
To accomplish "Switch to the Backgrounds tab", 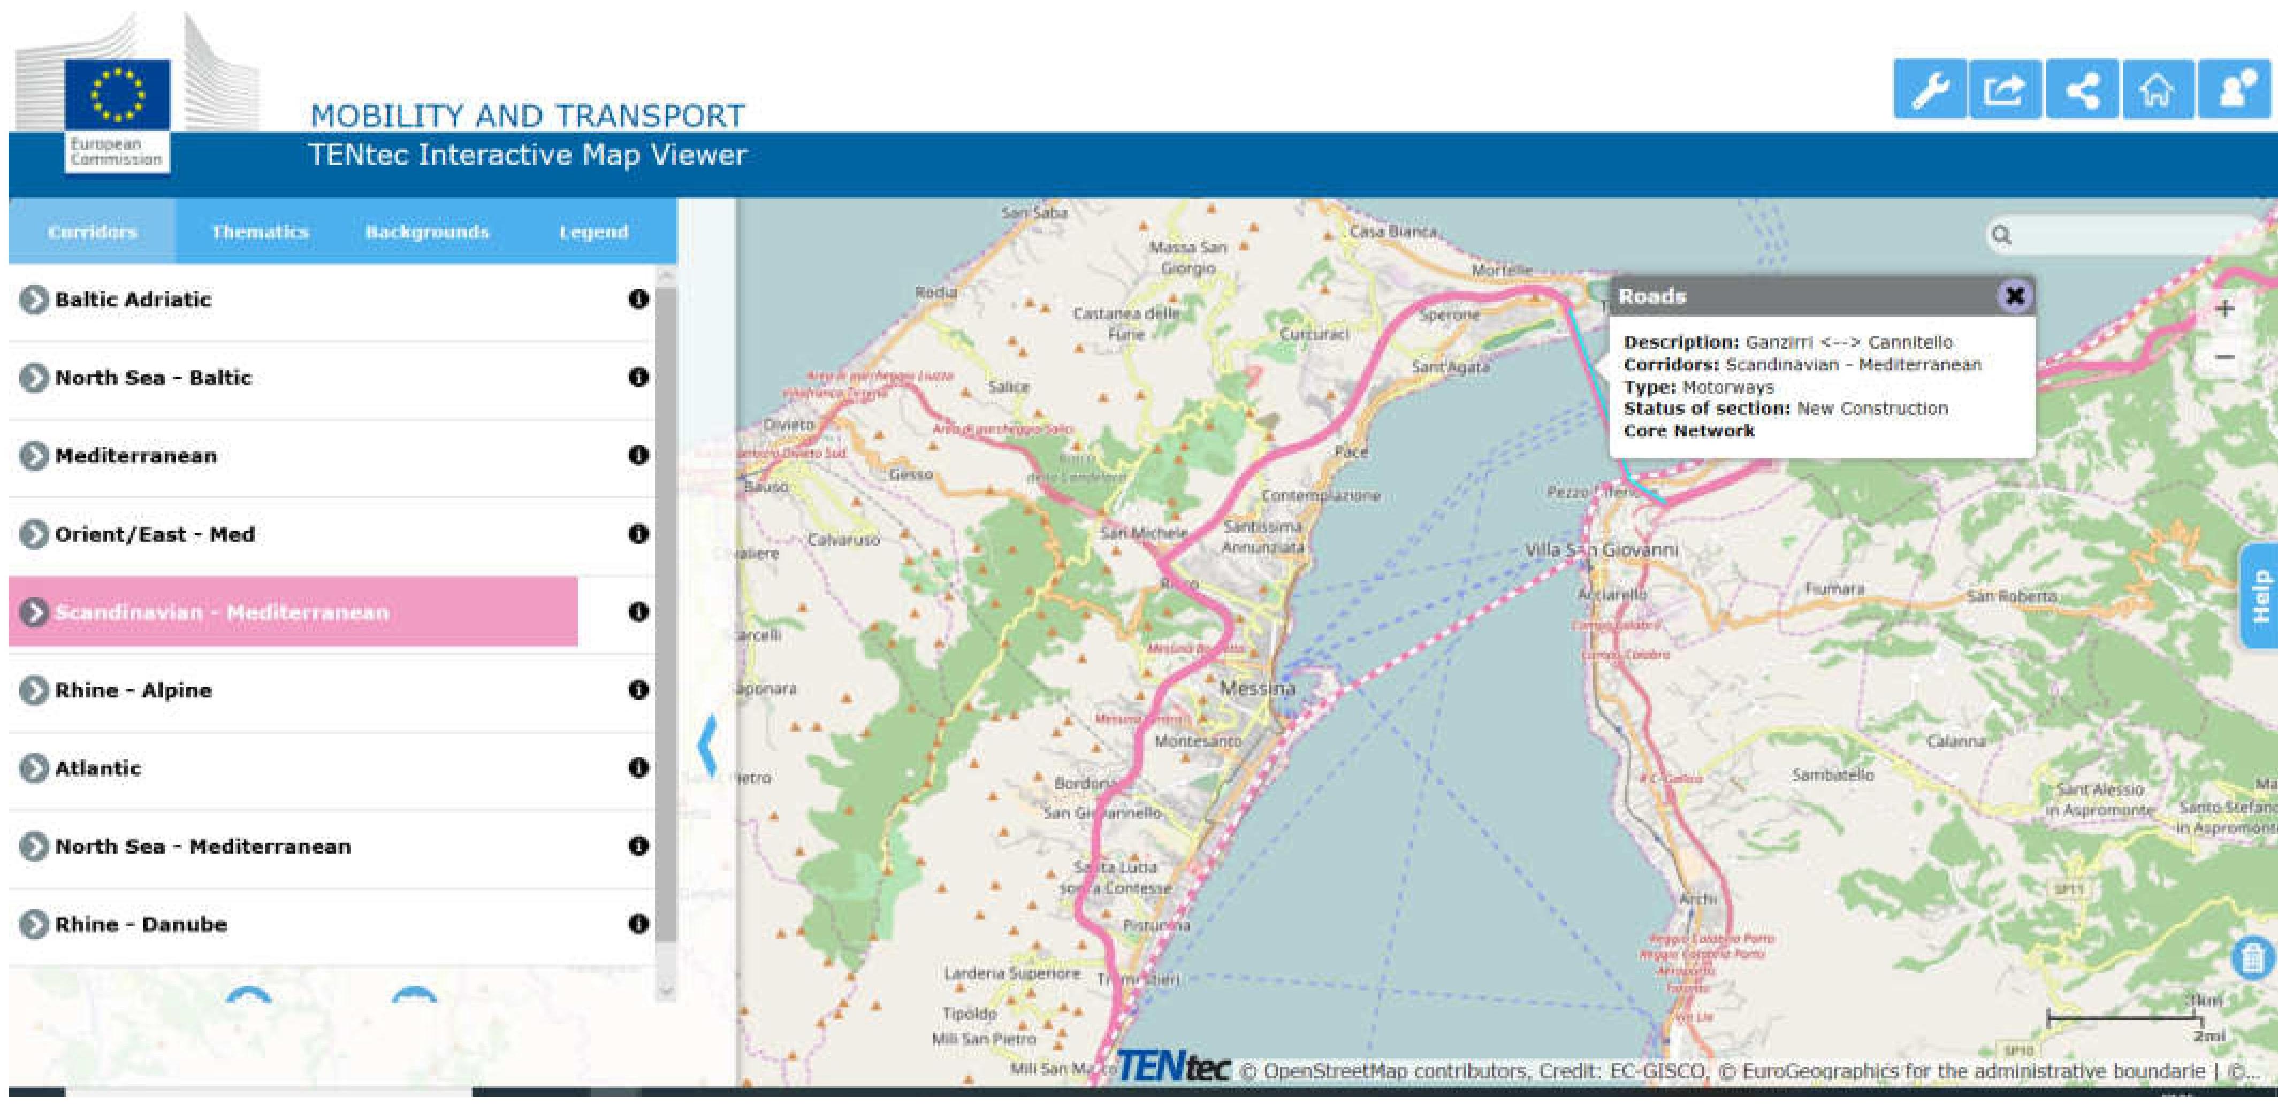I will coord(427,232).
